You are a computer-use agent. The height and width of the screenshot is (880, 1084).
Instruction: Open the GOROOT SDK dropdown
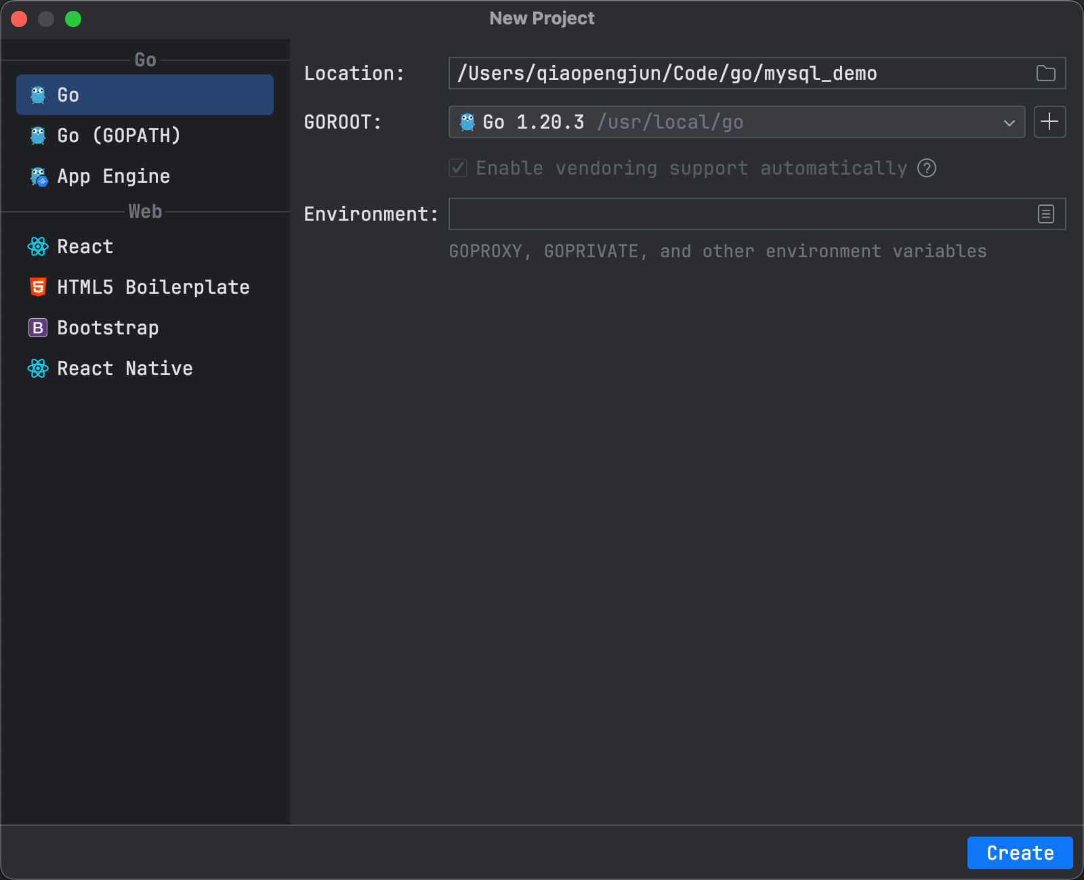[736, 122]
